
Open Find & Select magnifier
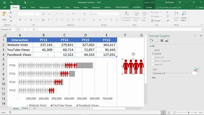[184, 16]
